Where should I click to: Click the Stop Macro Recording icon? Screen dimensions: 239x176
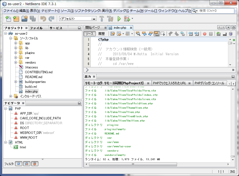pos(211,34)
